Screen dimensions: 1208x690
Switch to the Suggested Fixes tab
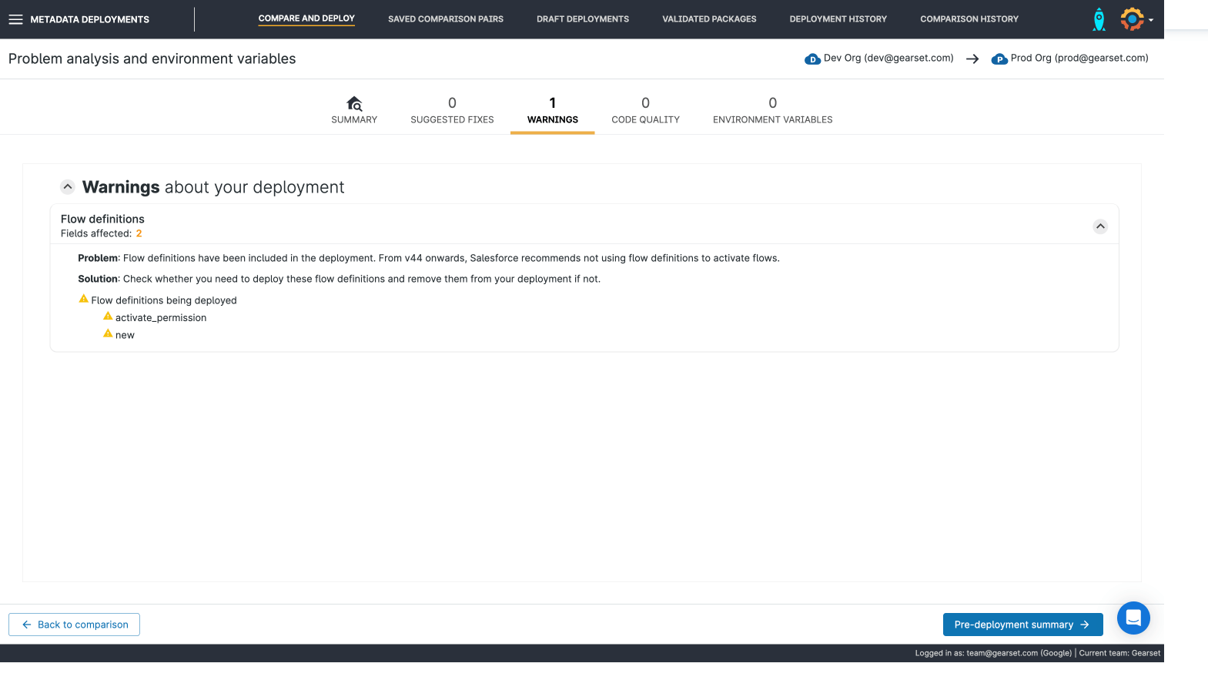[452, 110]
